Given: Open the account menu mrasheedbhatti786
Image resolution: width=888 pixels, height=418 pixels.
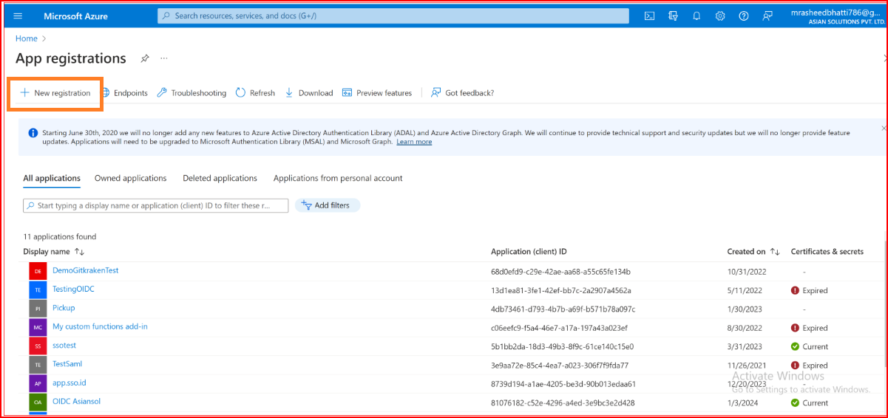Looking at the screenshot, I should pyautogui.click(x=838, y=16).
